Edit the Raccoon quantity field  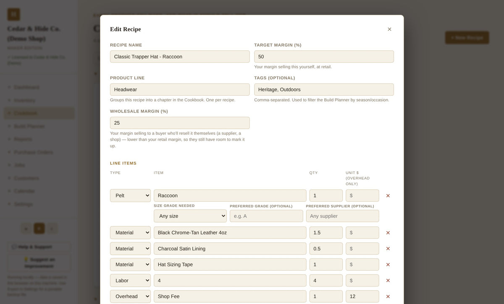pyautogui.click(x=326, y=196)
